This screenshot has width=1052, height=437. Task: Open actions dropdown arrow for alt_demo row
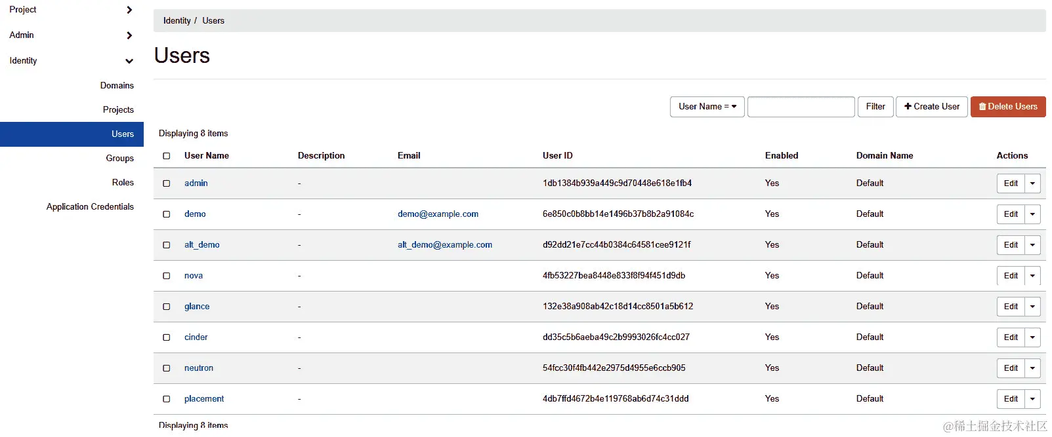pos(1032,245)
